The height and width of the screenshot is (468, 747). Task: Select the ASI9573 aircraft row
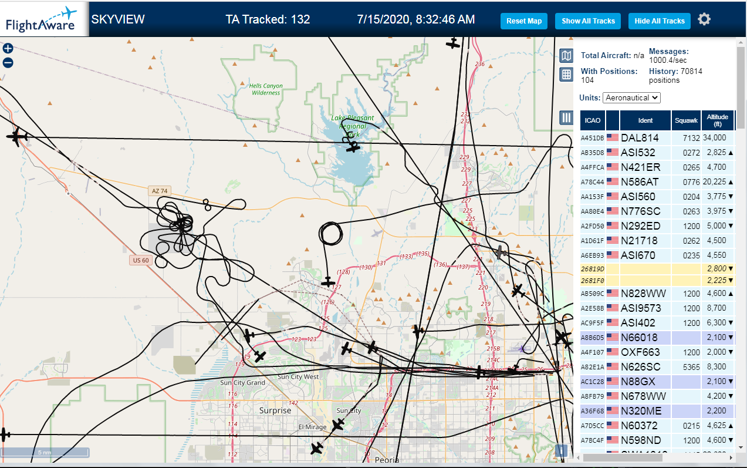tap(658, 308)
